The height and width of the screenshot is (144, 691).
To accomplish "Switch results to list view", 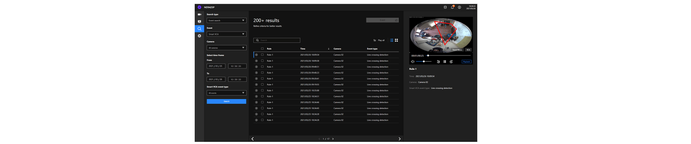I will pos(392,40).
